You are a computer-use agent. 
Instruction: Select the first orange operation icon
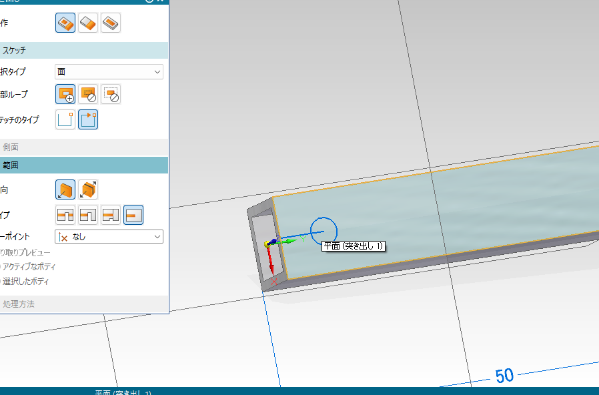point(65,23)
